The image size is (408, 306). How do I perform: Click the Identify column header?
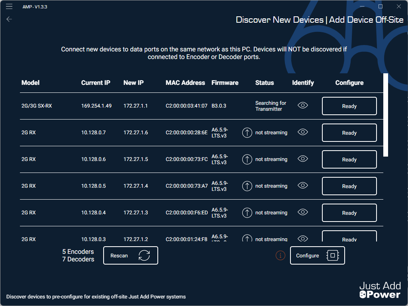[x=303, y=83]
